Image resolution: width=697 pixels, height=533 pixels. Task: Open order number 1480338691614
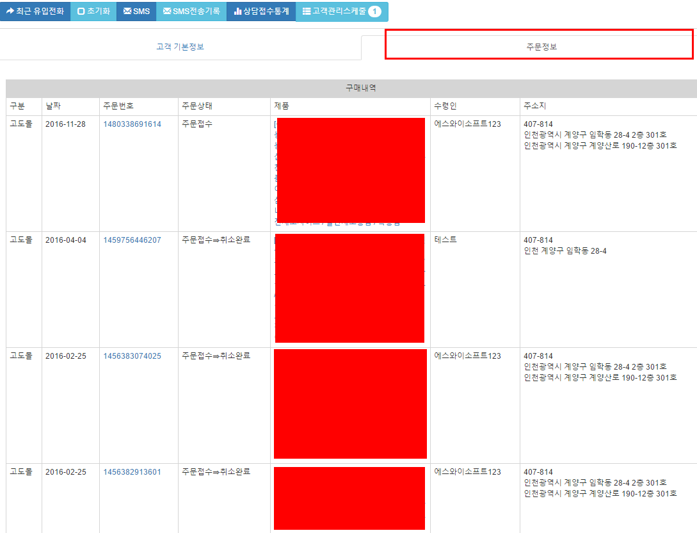(x=132, y=124)
